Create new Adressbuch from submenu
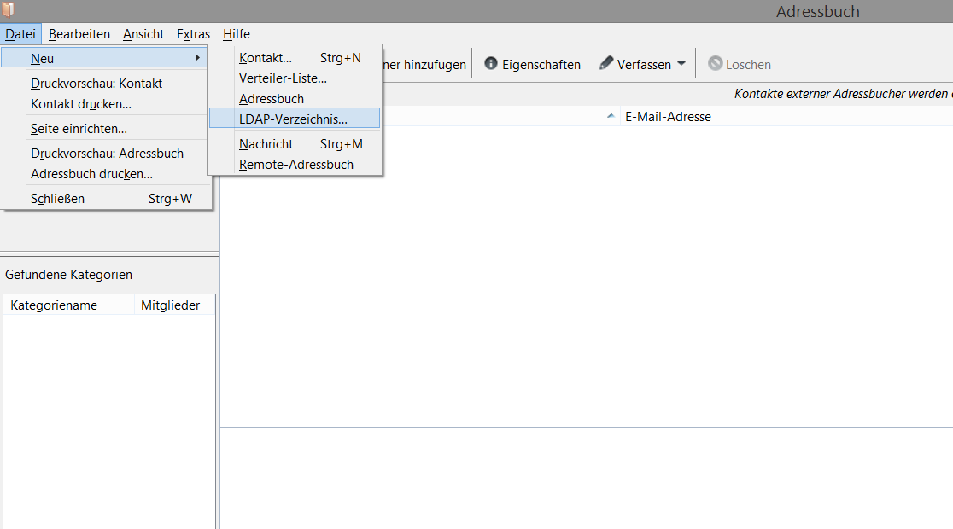This screenshot has height=529, width=953. (x=272, y=99)
